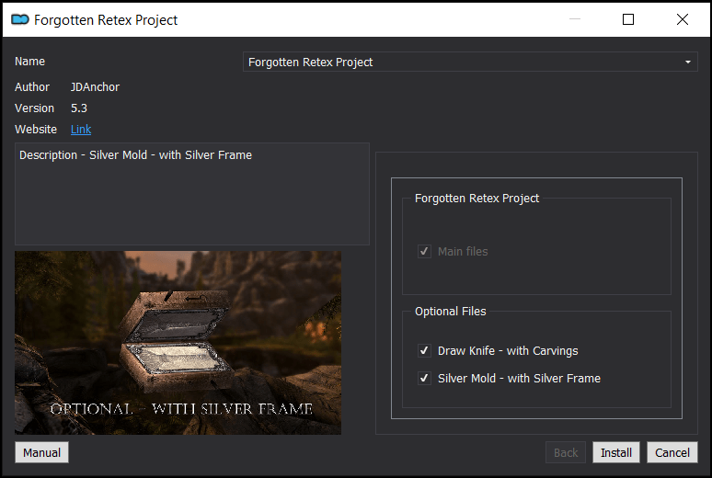Uncheck Silver Mold - with Silver Frame option
The width and height of the screenshot is (712, 478).
click(x=424, y=378)
